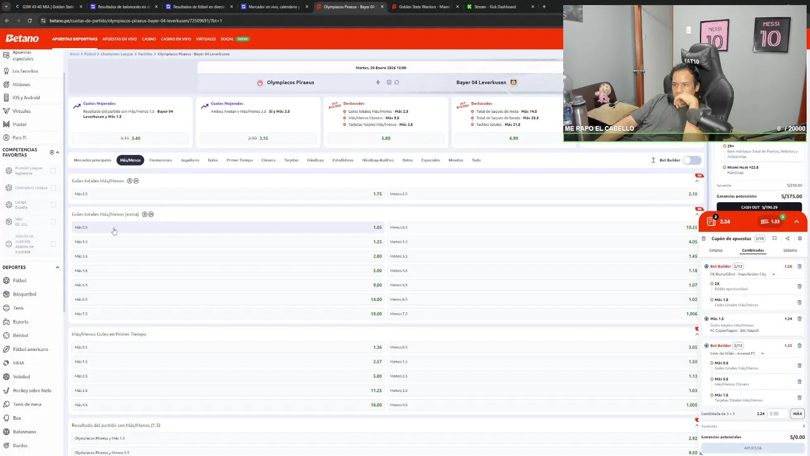810x456 pixels.
Task: Switch to Mercados principales tab
Action: [x=92, y=160]
